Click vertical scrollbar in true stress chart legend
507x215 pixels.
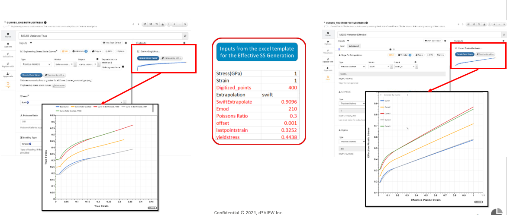152,108
